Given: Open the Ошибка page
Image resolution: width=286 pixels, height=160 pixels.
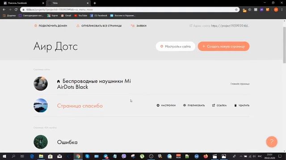Looking at the screenshot, I should tap(67, 142).
